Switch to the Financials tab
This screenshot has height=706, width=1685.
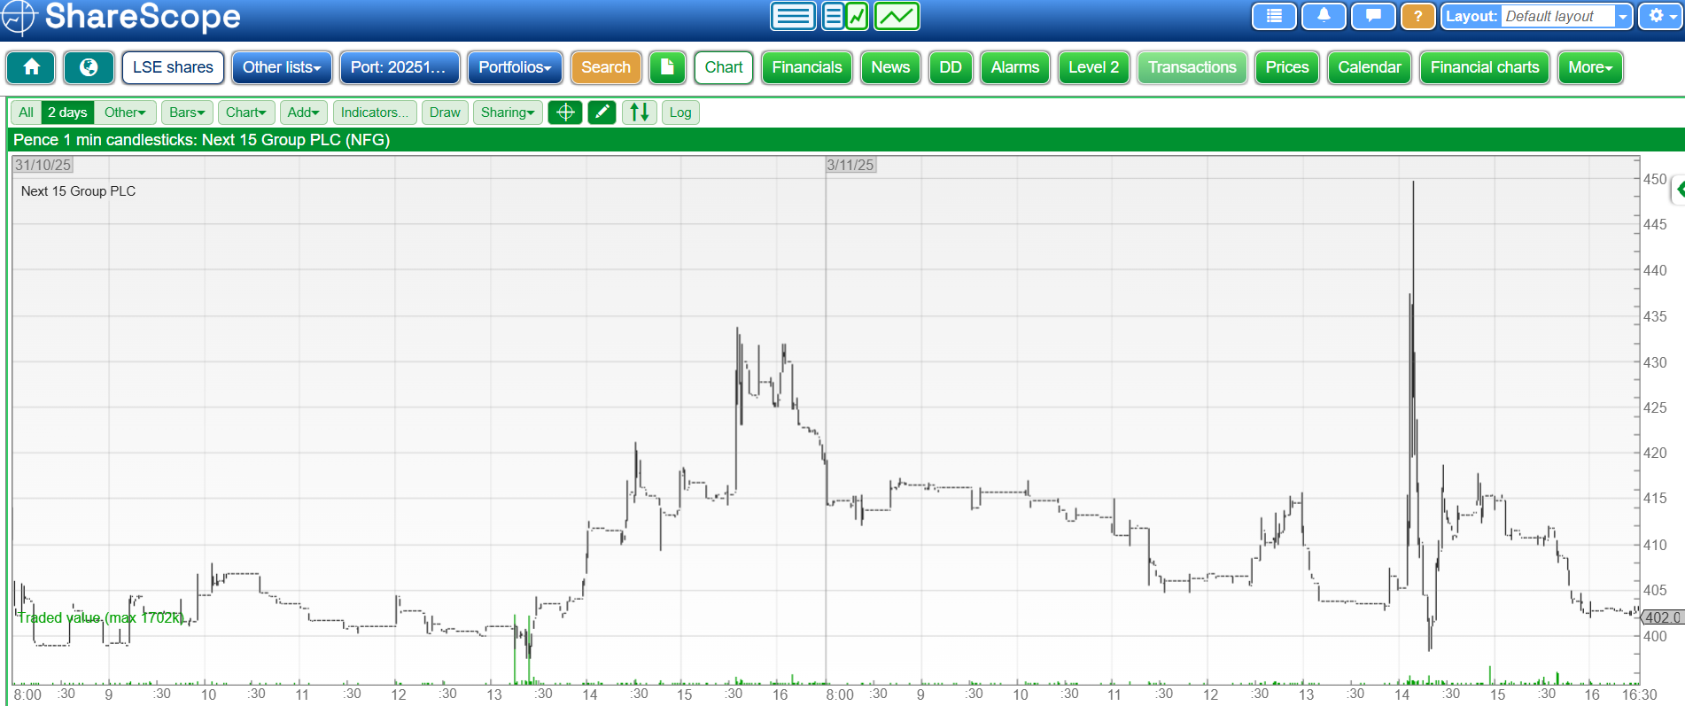tap(807, 67)
